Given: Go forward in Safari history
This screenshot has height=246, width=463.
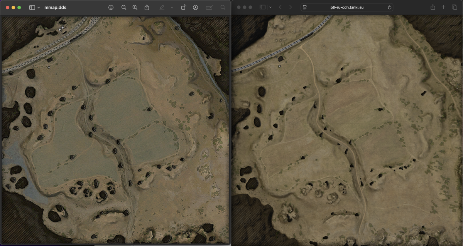Looking at the screenshot, I should coord(291,7).
